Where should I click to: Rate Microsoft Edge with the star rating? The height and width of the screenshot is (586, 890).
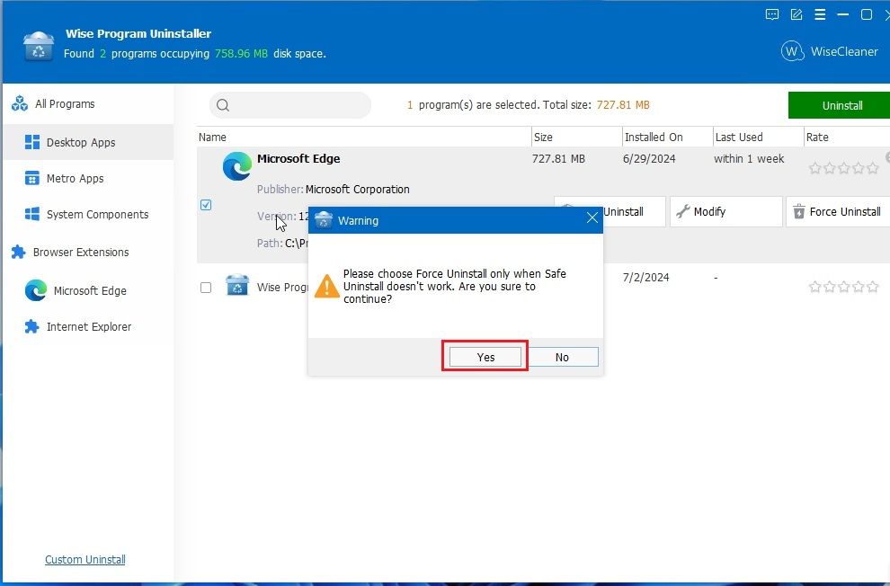[x=842, y=166]
